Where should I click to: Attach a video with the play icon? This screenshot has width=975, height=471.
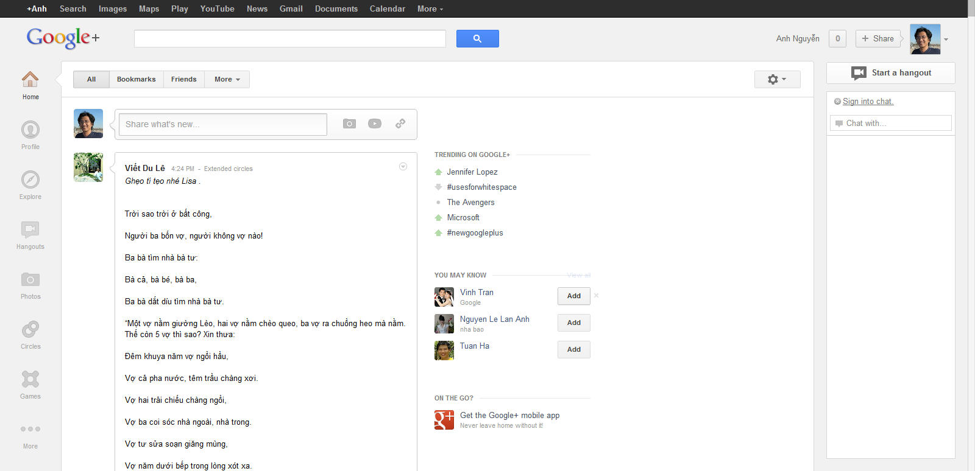click(375, 124)
